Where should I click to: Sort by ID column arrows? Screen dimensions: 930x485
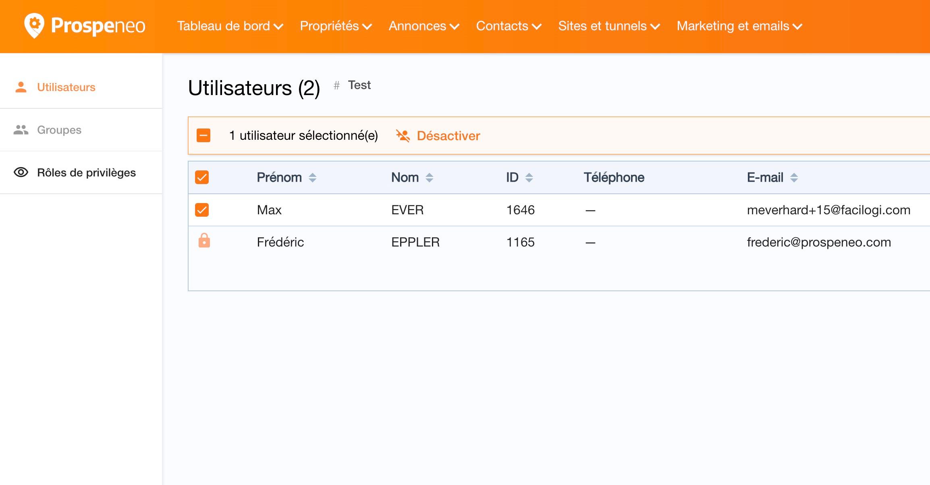click(529, 178)
